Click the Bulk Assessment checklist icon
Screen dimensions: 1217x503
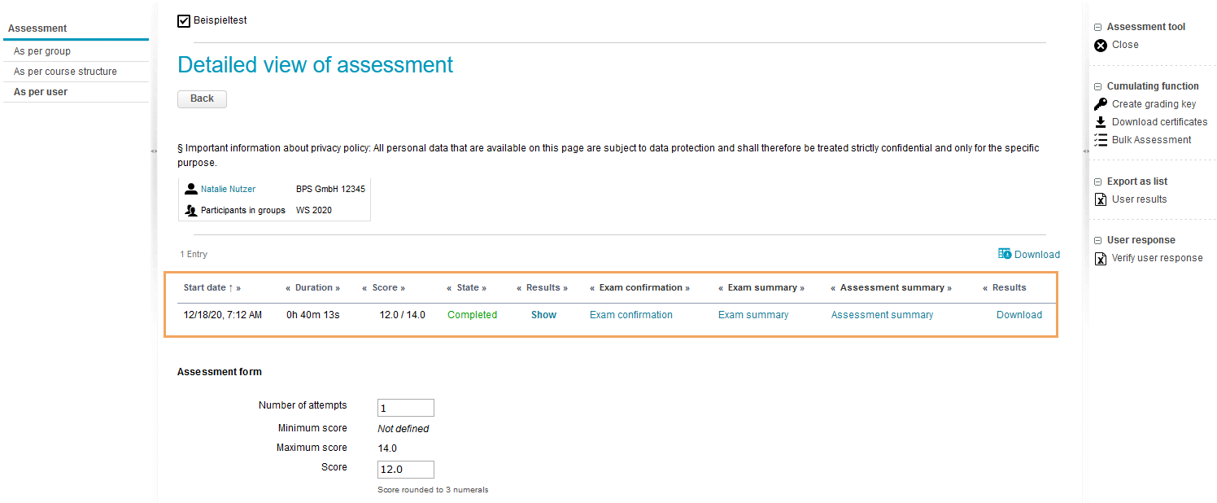tap(1101, 140)
